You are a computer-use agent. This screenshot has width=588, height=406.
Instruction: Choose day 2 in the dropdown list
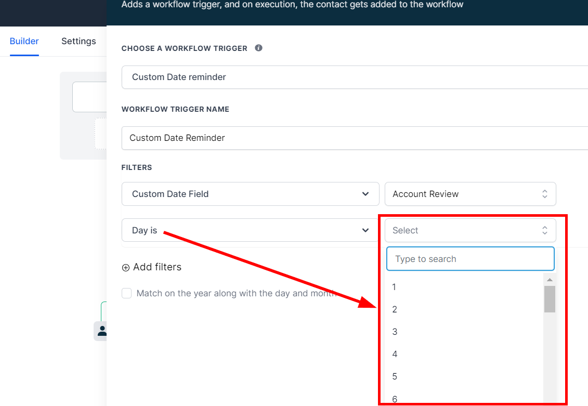tap(395, 309)
